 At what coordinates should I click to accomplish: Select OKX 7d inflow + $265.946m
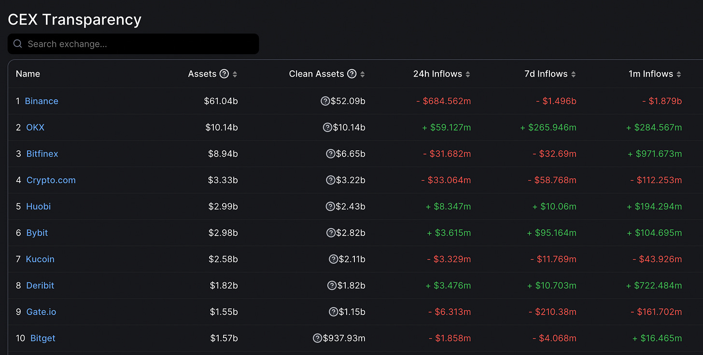coord(548,128)
